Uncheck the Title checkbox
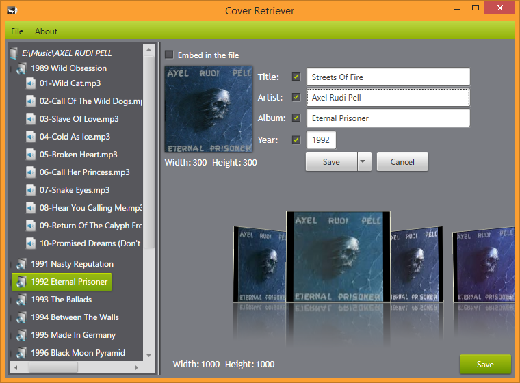Viewport: 520px width, 383px height. [x=296, y=77]
